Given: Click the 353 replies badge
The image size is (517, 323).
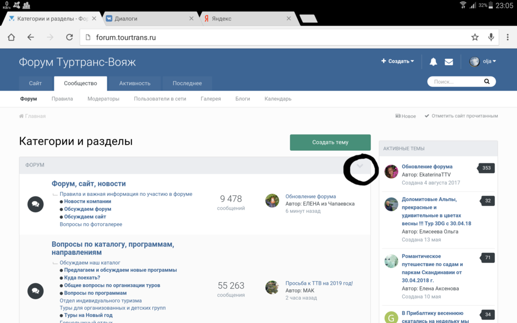Looking at the screenshot, I should pyautogui.click(x=486, y=168).
